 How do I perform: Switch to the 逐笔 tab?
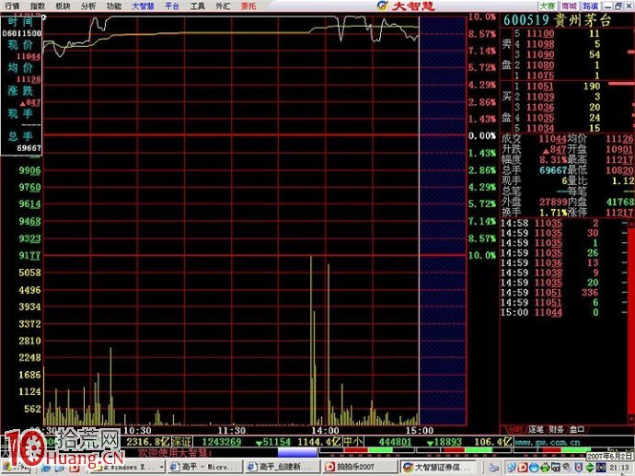point(537,429)
